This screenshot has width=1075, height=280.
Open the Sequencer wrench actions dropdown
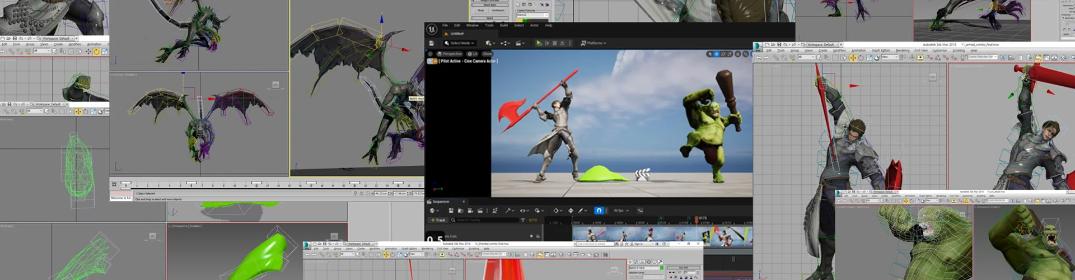click(x=510, y=211)
